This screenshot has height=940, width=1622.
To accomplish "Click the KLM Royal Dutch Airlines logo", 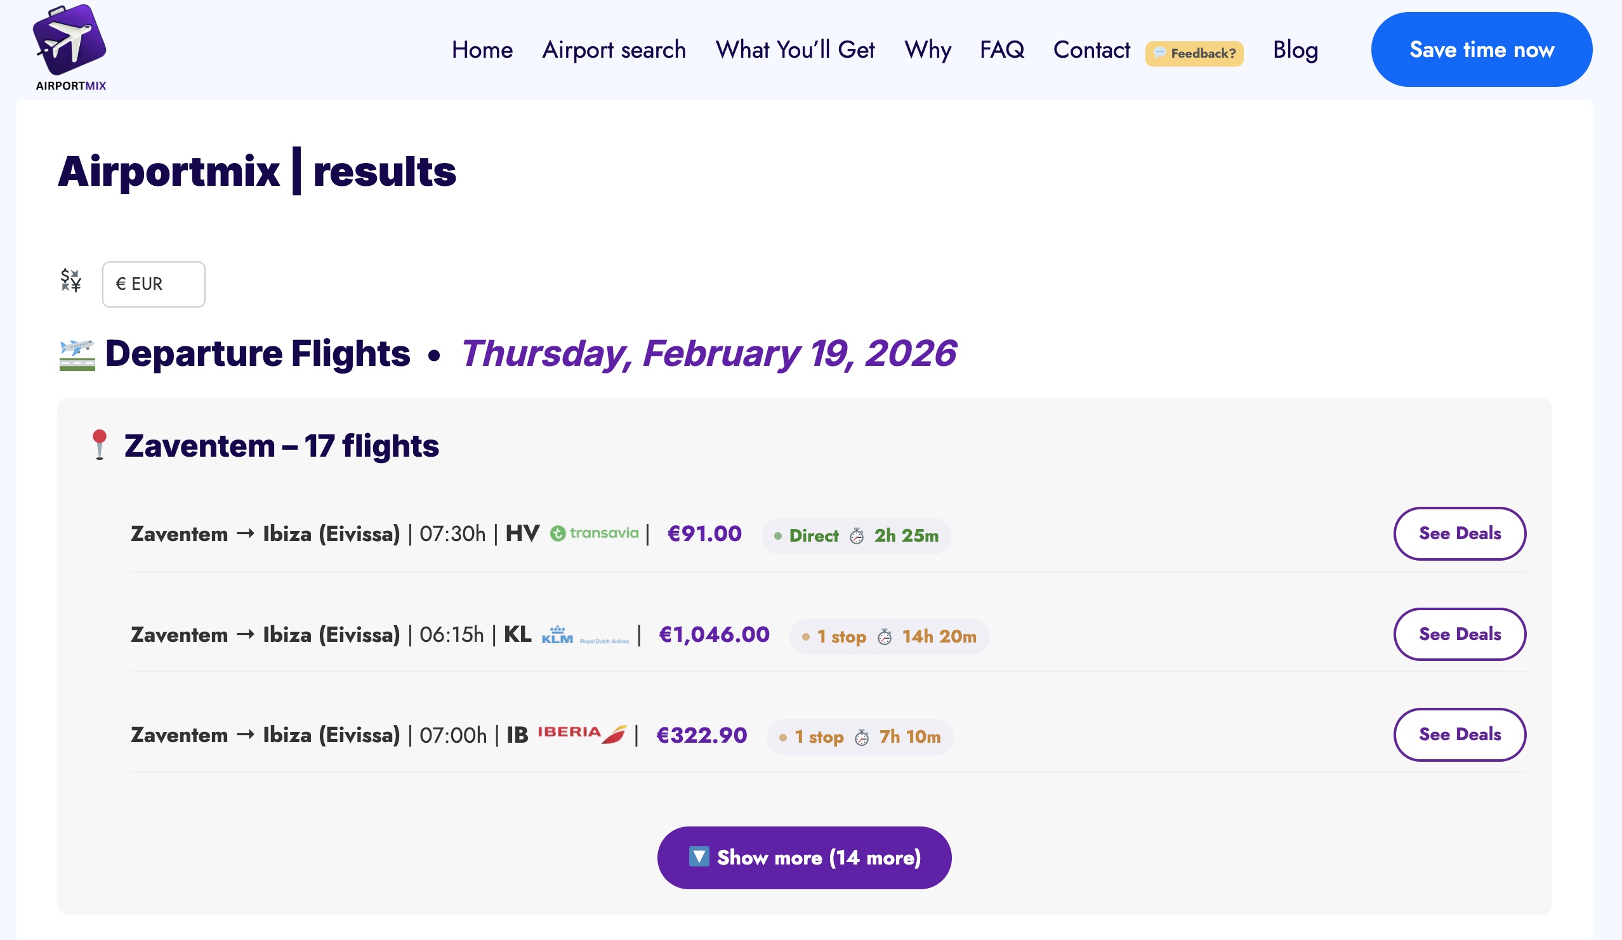I will pos(586,636).
